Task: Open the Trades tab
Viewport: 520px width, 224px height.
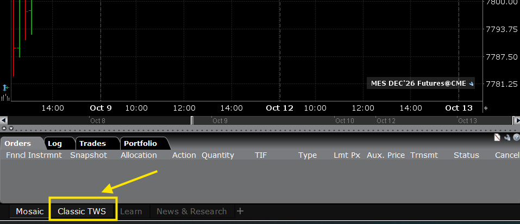Action: [x=92, y=144]
